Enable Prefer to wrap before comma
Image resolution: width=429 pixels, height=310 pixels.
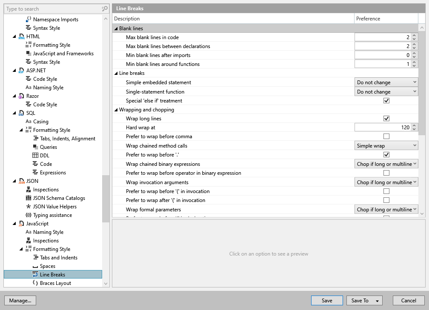[x=386, y=137]
